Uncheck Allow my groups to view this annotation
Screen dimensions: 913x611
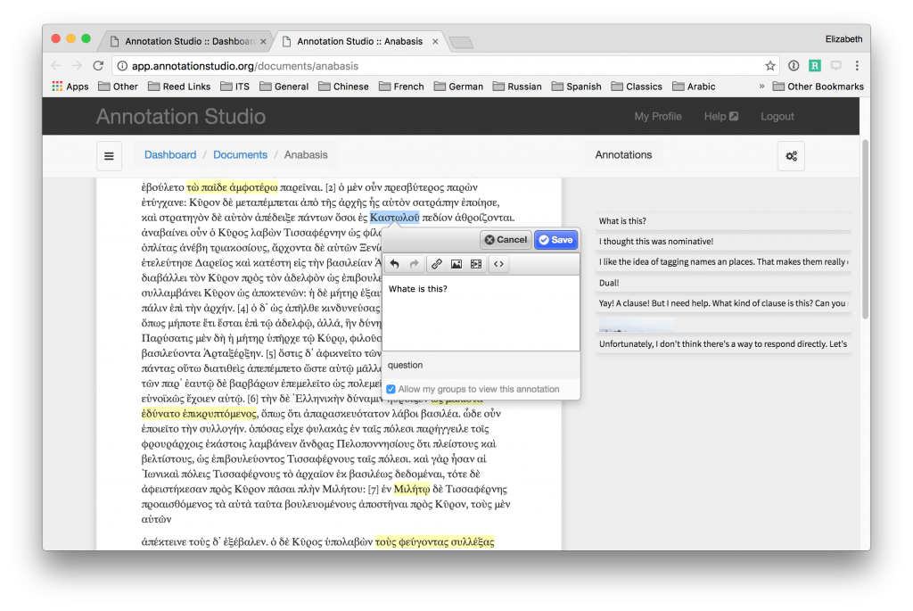(391, 388)
